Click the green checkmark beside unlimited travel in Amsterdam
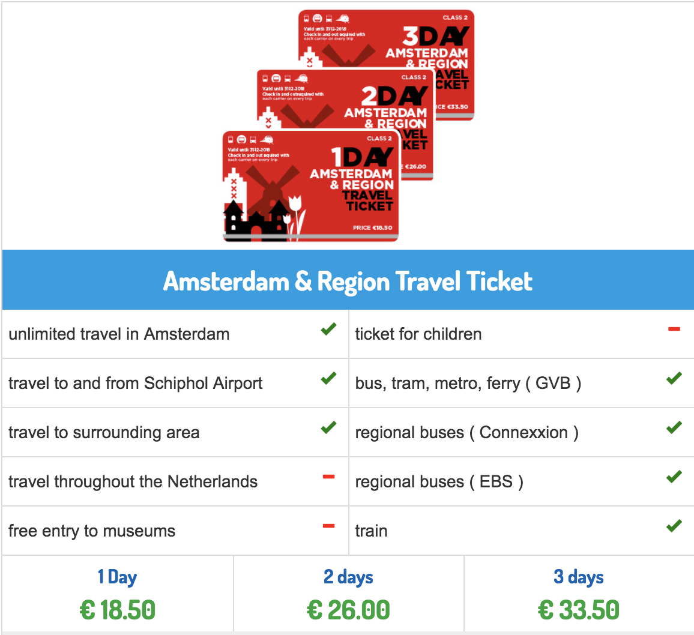Image resolution: width=694 pixels, height=635 pixels. point(328,330)
